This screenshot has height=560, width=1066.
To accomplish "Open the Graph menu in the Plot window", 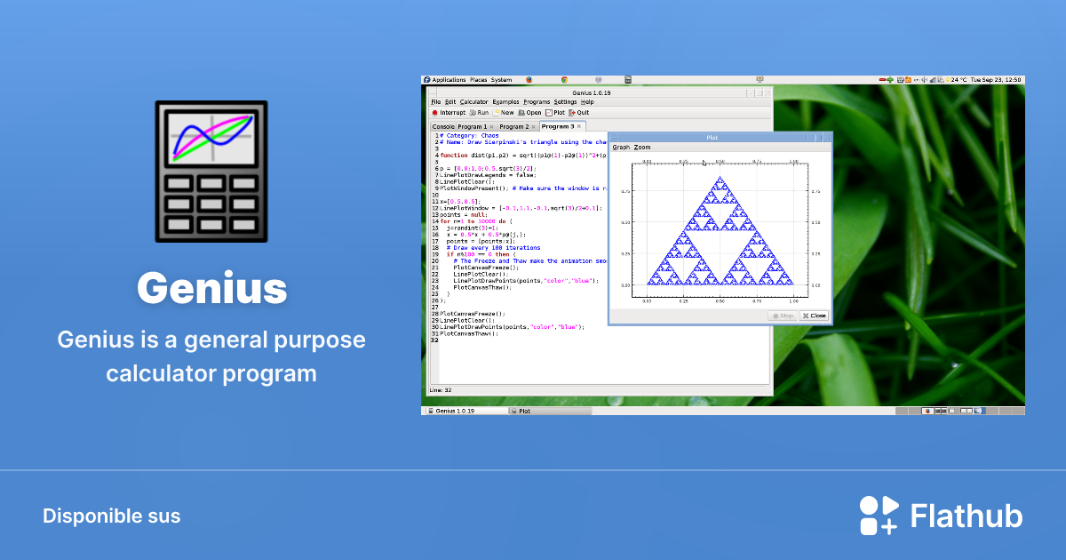I will coord(620,147).
